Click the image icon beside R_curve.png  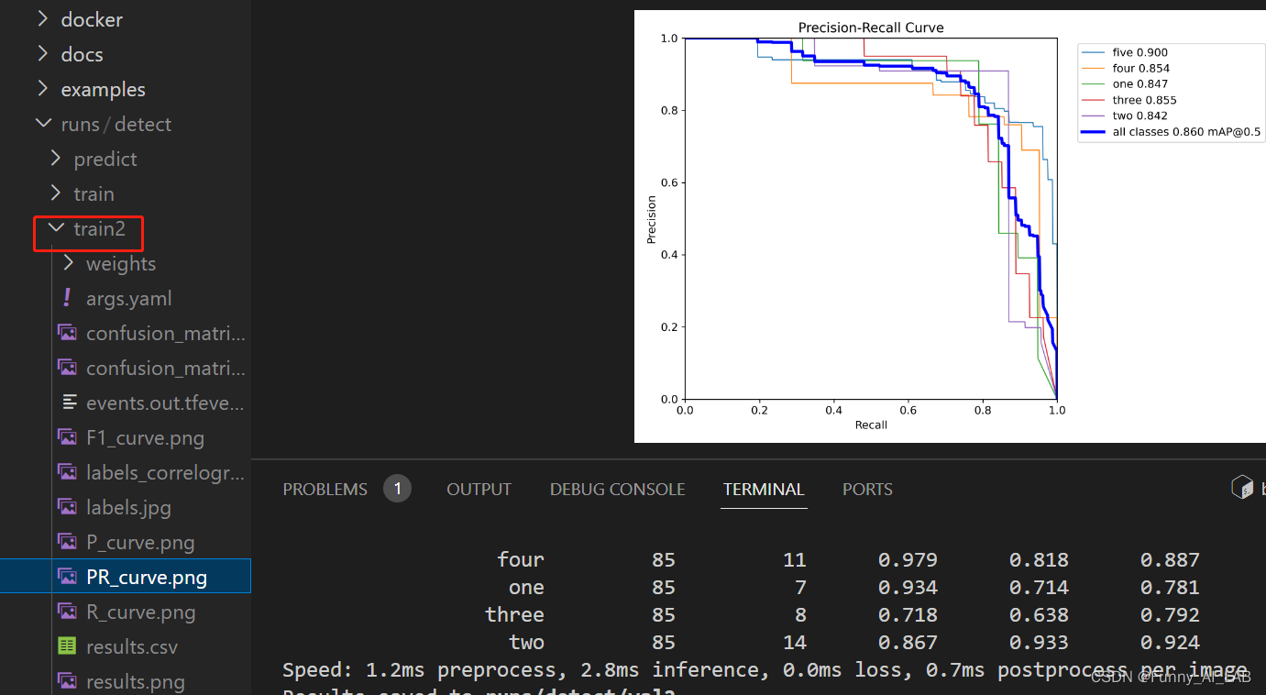[67, 612]
